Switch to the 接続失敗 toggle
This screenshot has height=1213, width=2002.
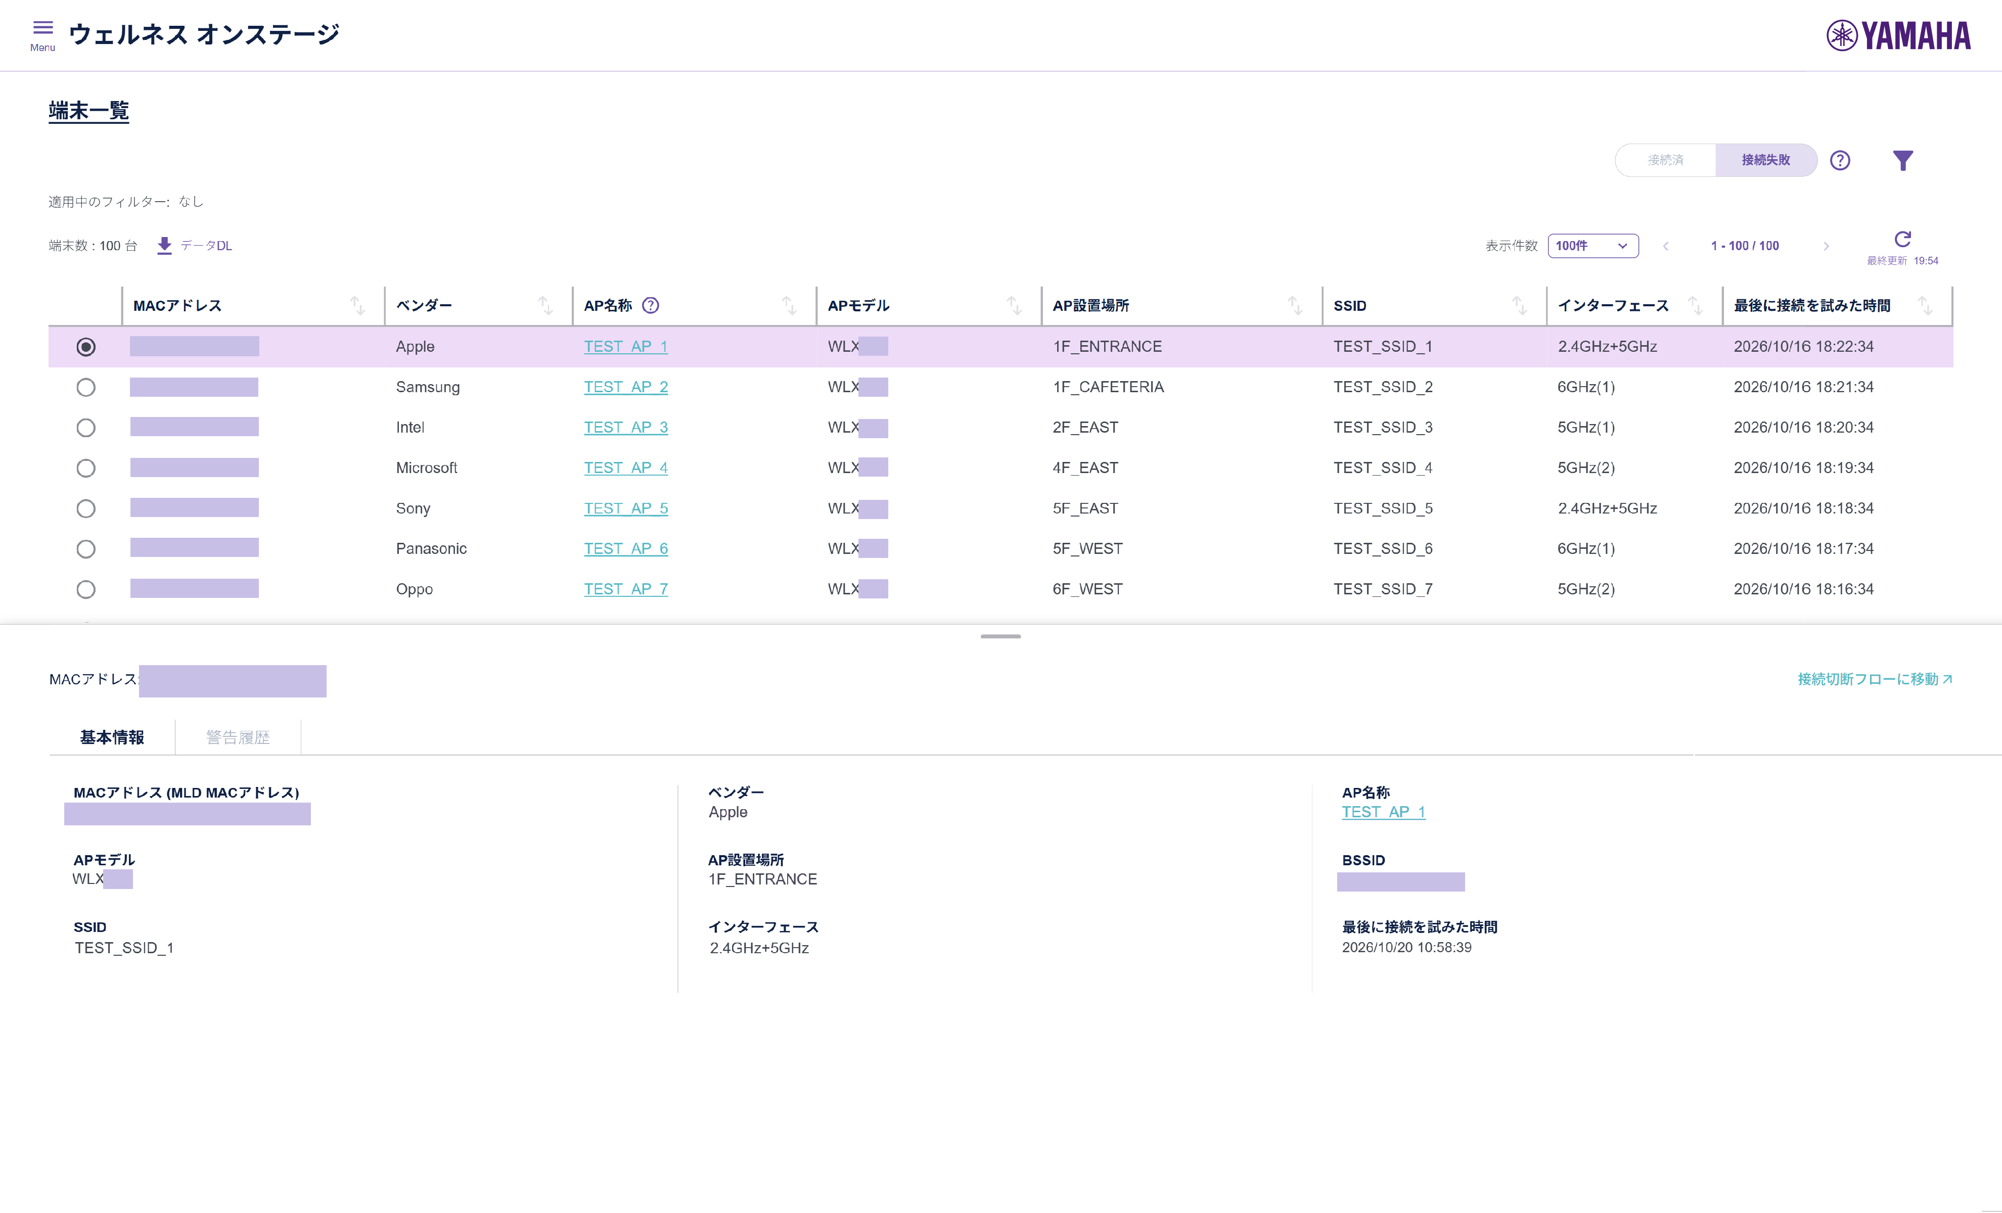[1765, 160]
